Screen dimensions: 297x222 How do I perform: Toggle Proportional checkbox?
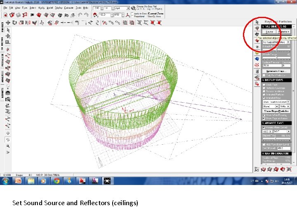point(132,16)
